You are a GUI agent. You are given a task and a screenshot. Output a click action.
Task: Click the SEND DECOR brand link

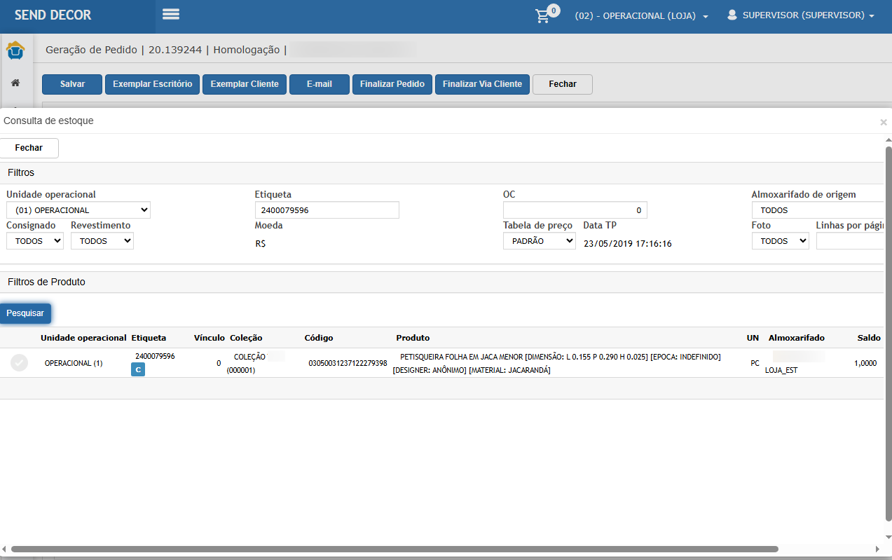[x=53, y=15]
